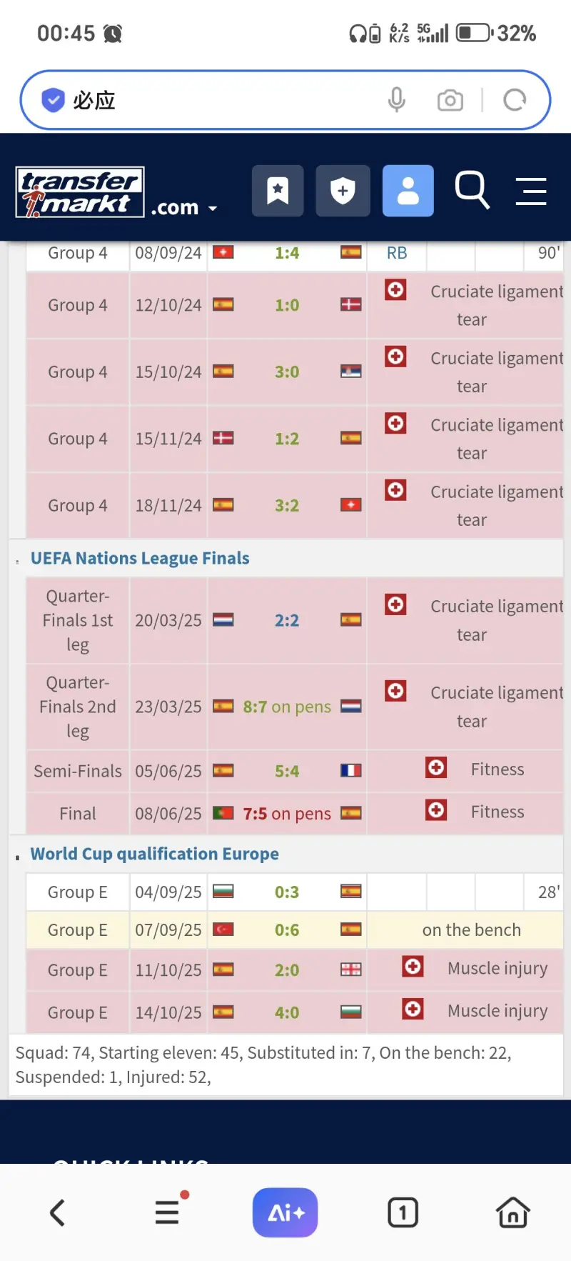Screen dimensions: 571x1261
Task: Launch the Ai+ assistant button
Action: 285,1212
